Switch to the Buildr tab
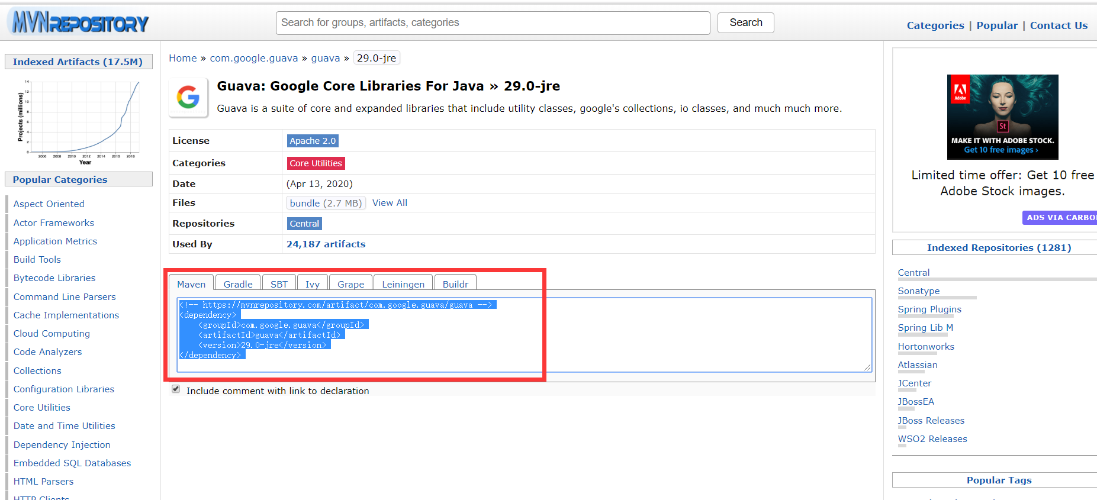The height and width of the screenshot is (500, 1097). 455,284
